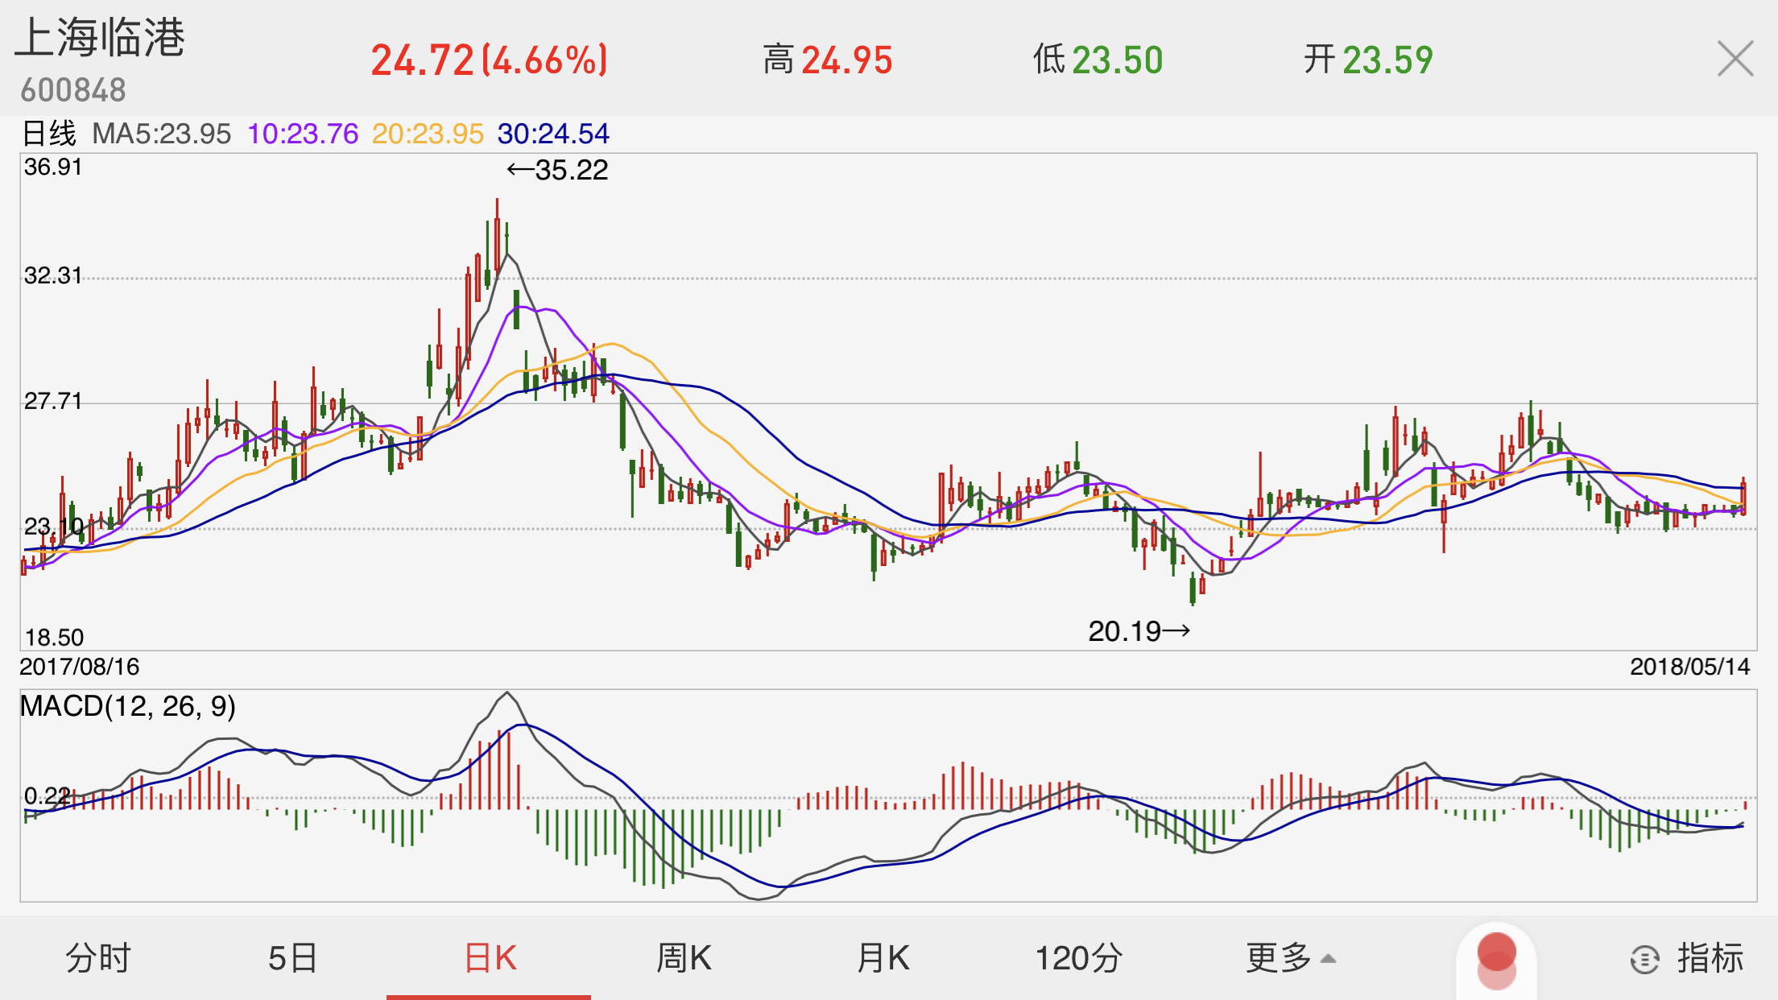
Task: Click the 指标 circular icon
Action: coord(1644,959)
